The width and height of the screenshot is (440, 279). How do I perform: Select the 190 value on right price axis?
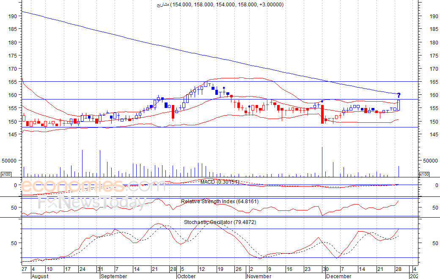[x=434, y=16]
